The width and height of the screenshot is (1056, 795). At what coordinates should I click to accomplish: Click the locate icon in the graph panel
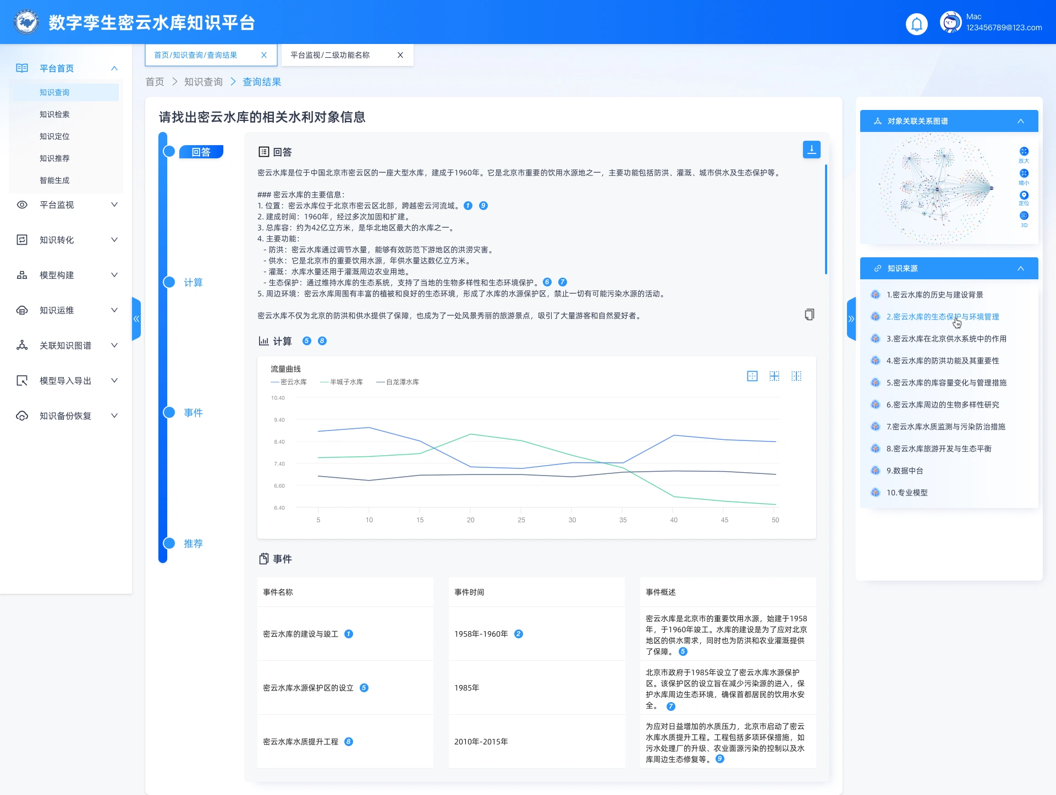click(1024, 195)
